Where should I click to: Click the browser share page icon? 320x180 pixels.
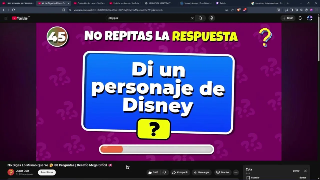click(x=232, y=10)
